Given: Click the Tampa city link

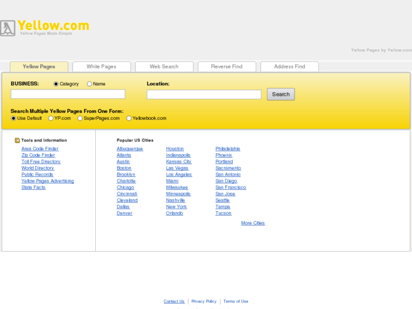Looking at the screenshot, I should click(223, 207).
